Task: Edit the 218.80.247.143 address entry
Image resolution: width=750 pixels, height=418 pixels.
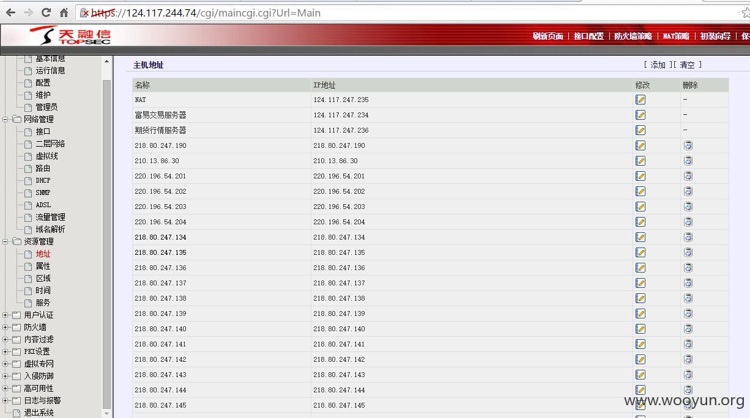Action: pos(640,375)
